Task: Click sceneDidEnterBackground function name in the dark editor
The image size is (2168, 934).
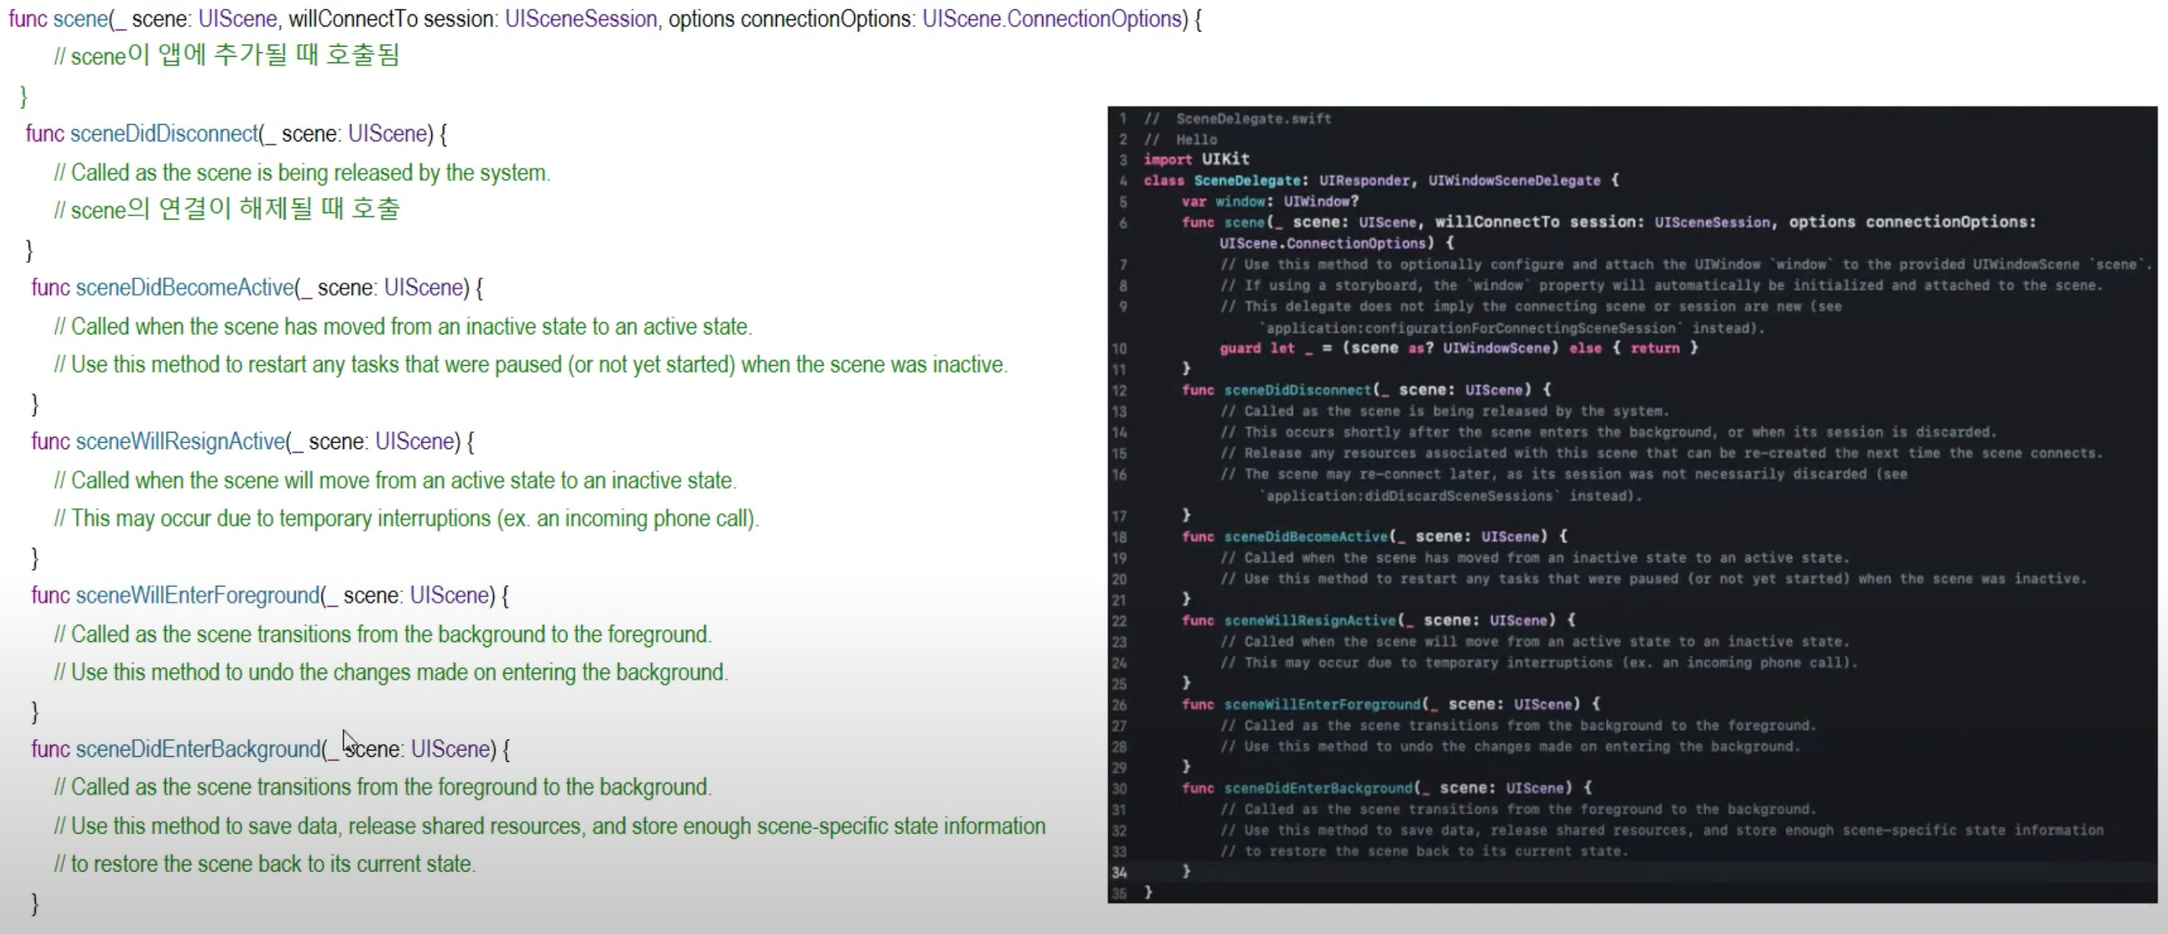Action: 1318,788
